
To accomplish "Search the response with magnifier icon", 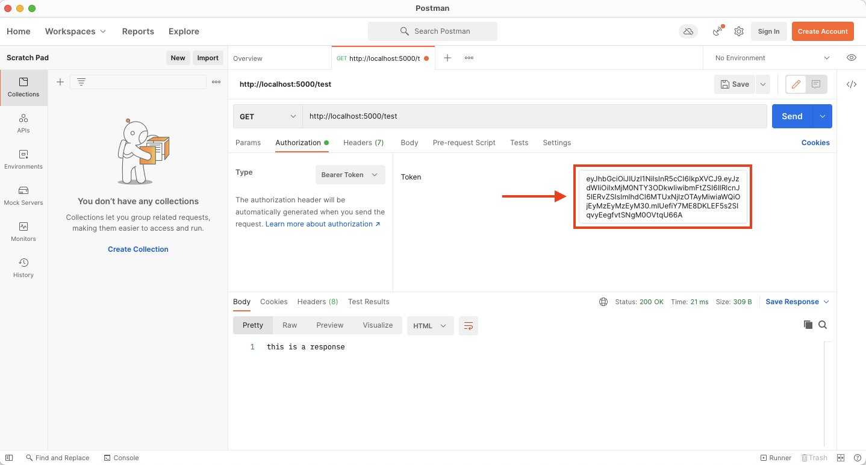I will 823,325.
